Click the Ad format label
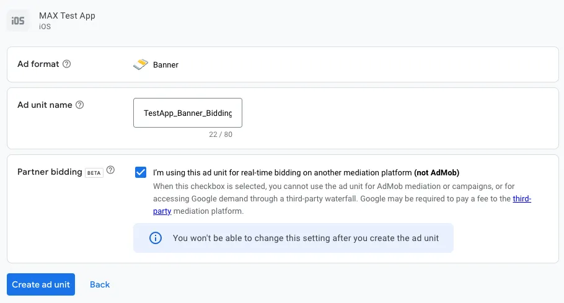 coord(38,64)
